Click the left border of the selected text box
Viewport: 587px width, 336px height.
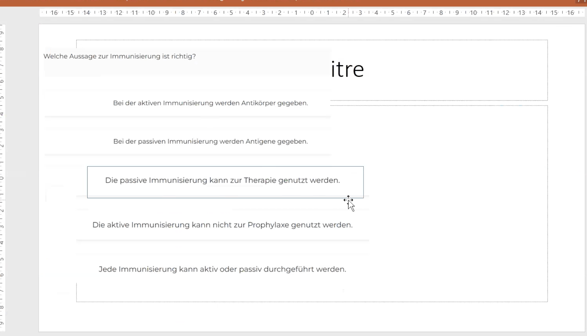pos(88,182)
